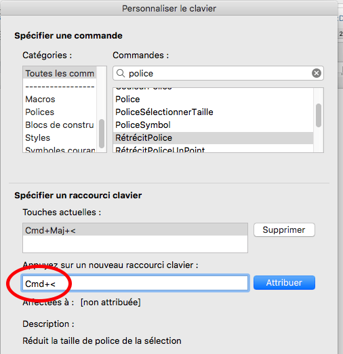Select Toutes les commandes category

click(60, 73)
